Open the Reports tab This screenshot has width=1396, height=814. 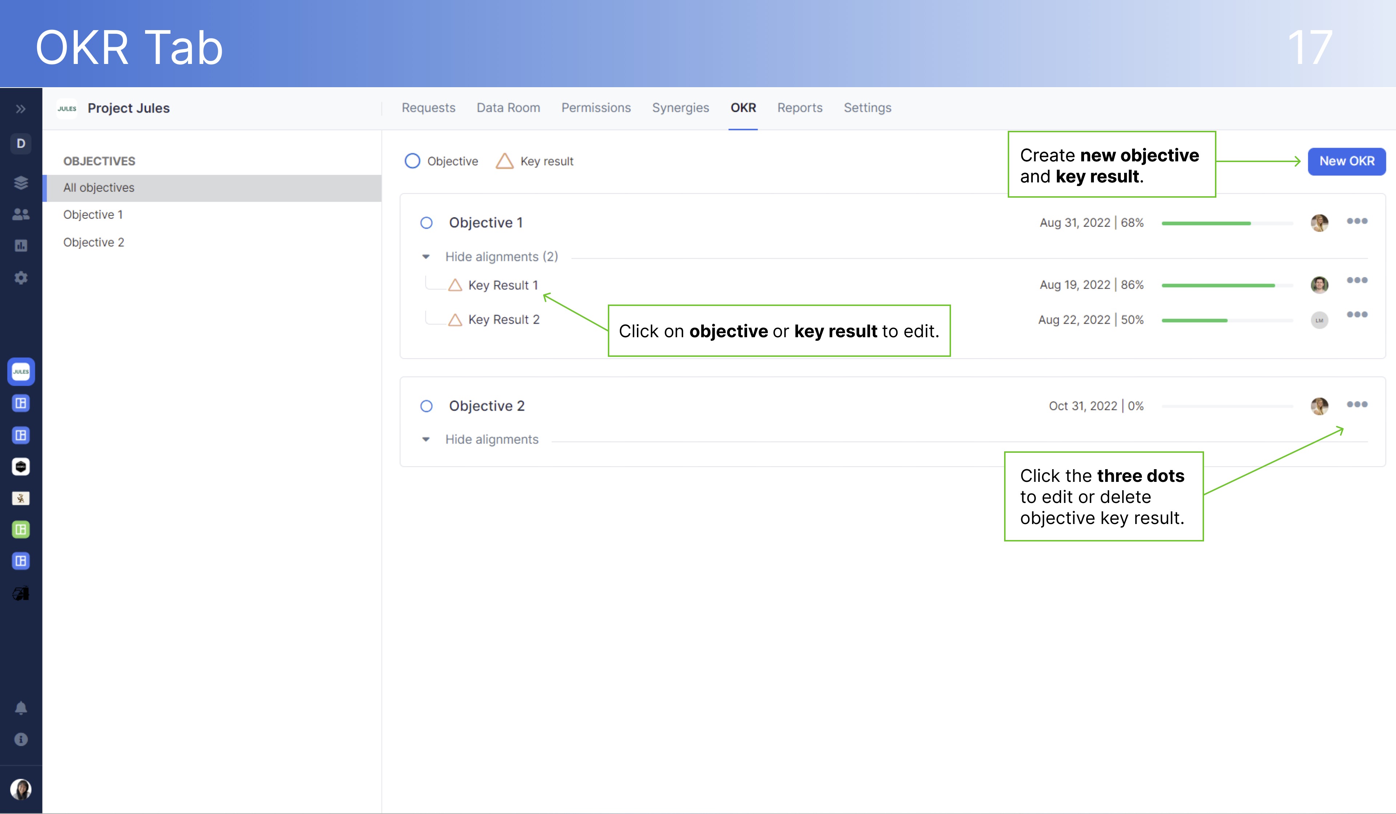(800, 108)
